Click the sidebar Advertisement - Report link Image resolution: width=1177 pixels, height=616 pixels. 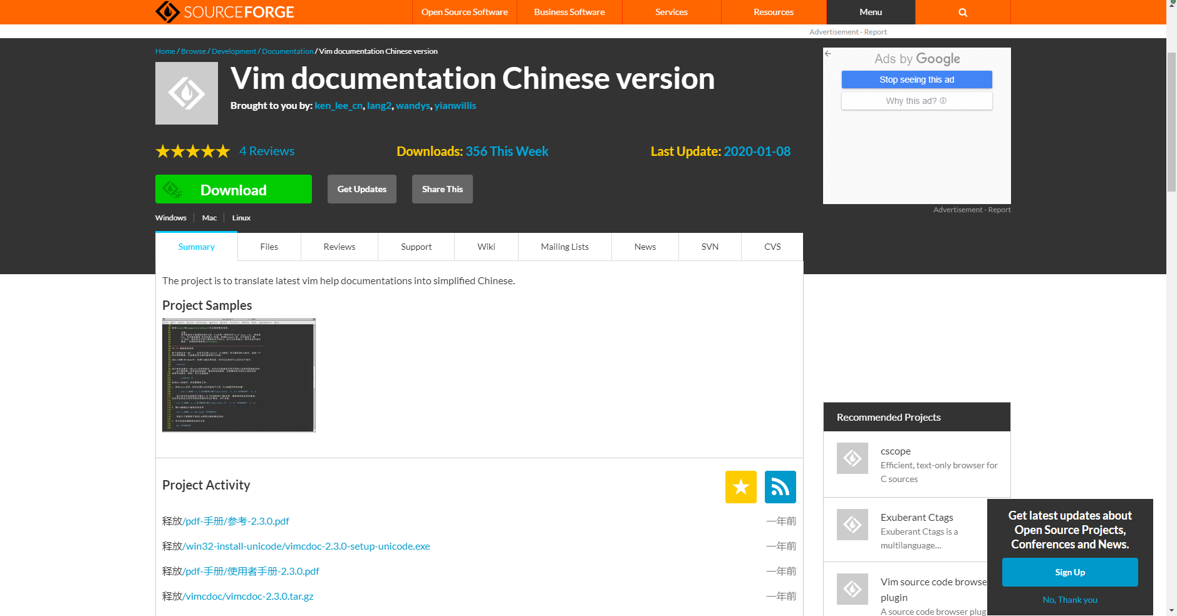[x=972, y=210]
